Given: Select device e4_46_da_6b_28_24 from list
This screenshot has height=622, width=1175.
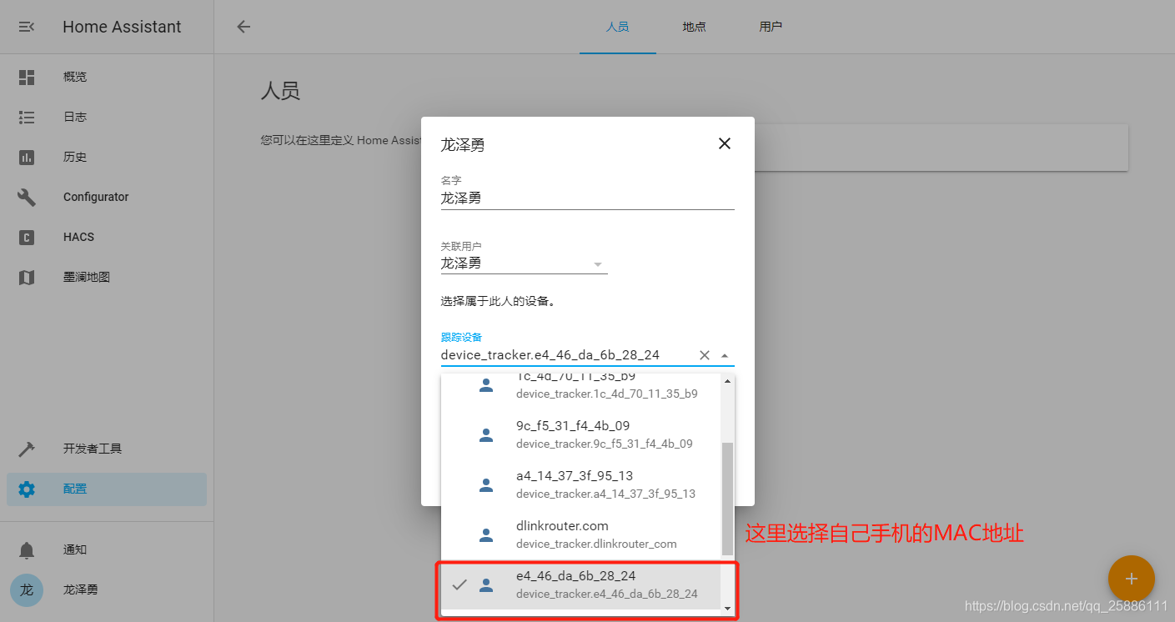Looking at the screenshot, I should [581, 584].
